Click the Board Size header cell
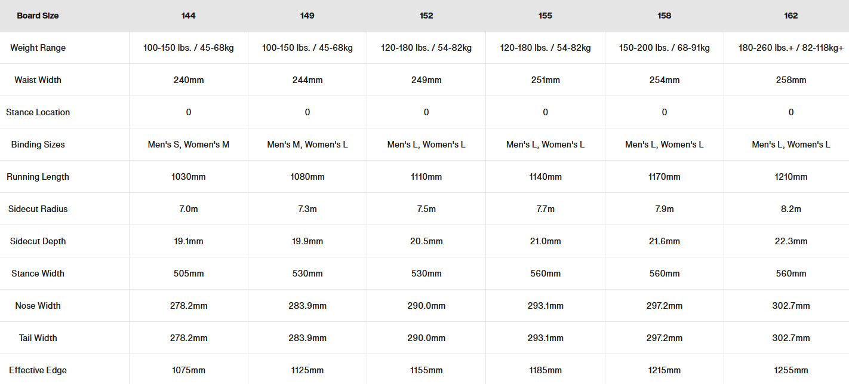 coord(38,16)
